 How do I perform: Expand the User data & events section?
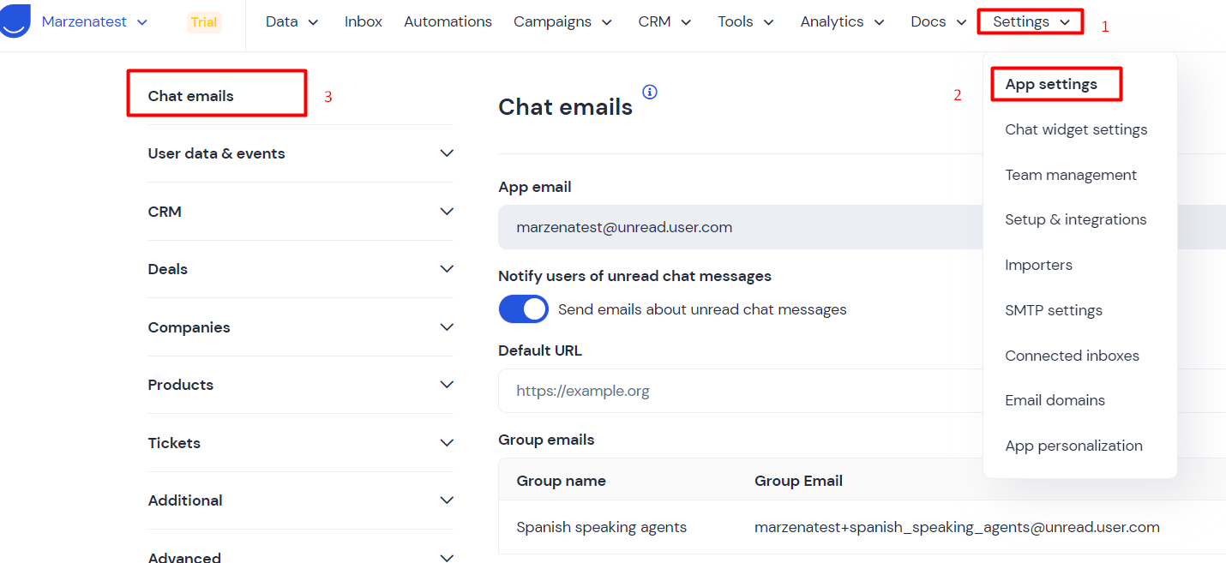coord(300,153)
